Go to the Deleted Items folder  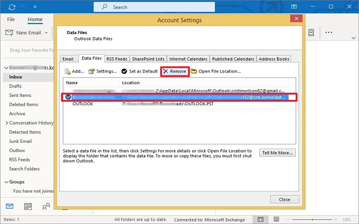click(24, 104)
